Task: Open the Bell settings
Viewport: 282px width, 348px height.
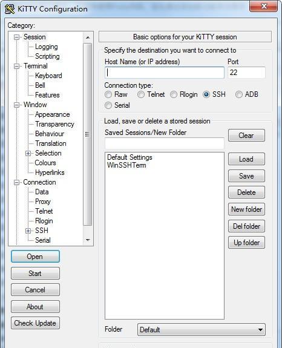Action: [x=40, y=85]
